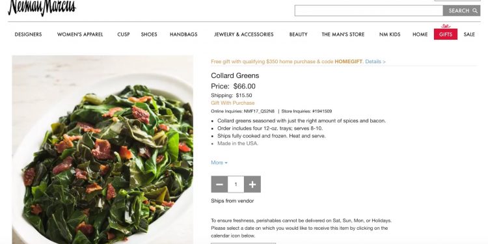Click the magnifier Search button
488x244 pixels.
[x=461, y=10]
